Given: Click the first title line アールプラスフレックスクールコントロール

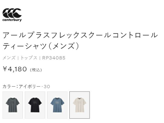Looking at the screenshot, I should pyautogui.click(x=80, y=35).
